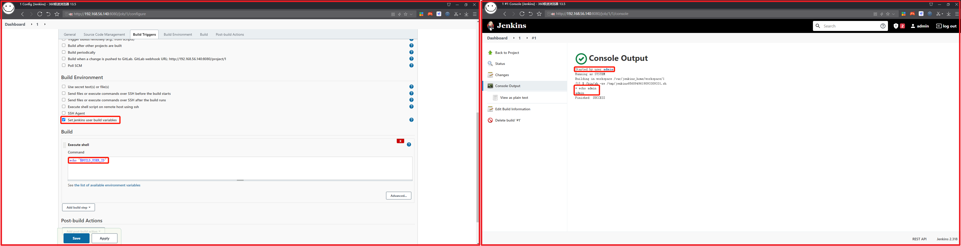The width and height of the screenshot is (961, 246).
Task: Open download icon in Console browser window
Action: pos(949,14)
